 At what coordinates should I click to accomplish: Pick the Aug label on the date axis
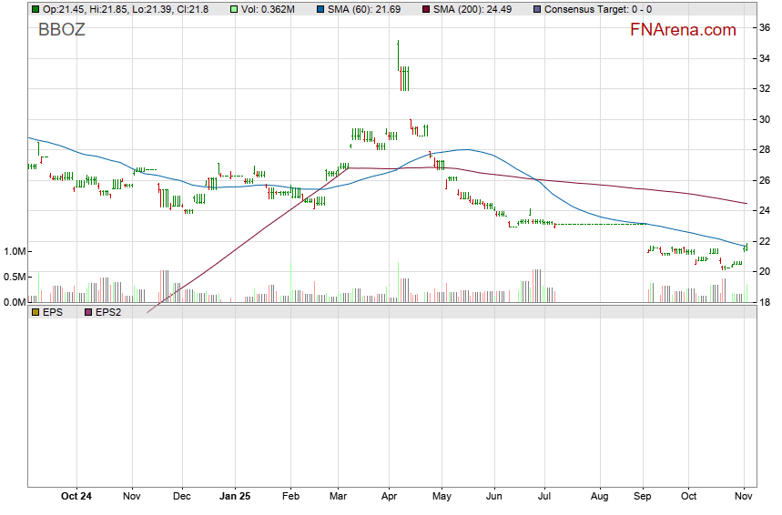coord(599,497)
